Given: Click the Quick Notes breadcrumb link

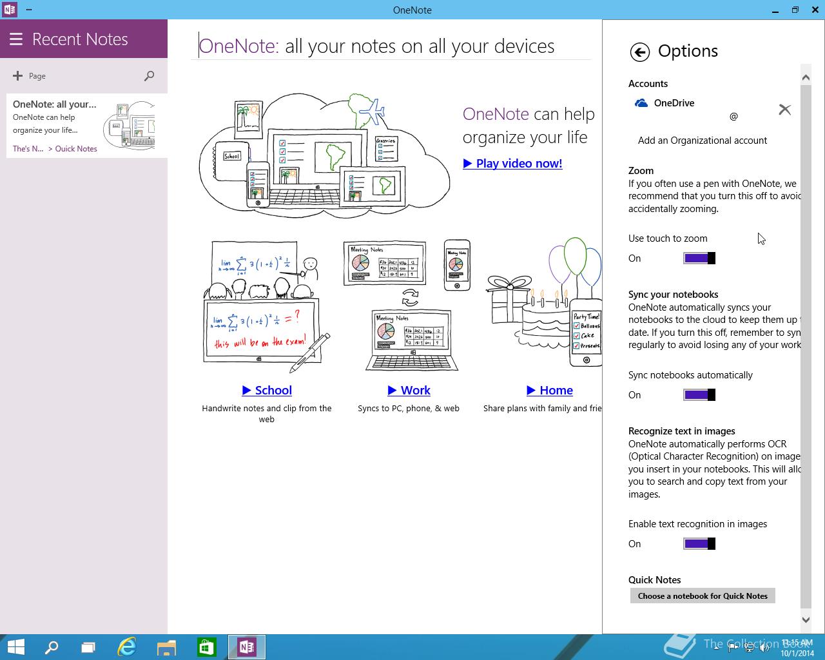Looking at the screenshot, I should (x=76, y=149).
